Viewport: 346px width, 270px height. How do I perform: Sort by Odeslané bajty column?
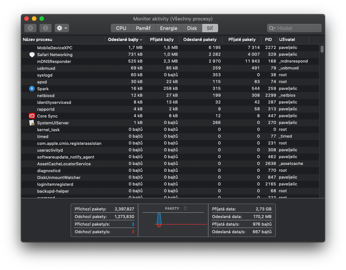(x=124, y=39)
